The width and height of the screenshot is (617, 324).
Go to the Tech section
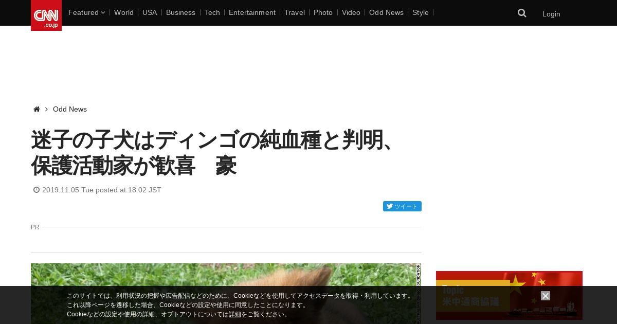212,12
